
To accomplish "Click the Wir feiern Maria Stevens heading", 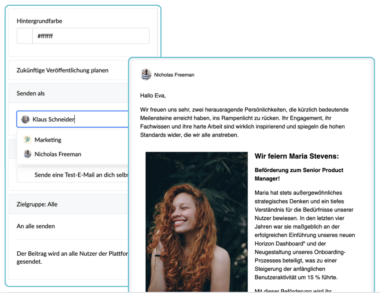I will click(297, 156).
